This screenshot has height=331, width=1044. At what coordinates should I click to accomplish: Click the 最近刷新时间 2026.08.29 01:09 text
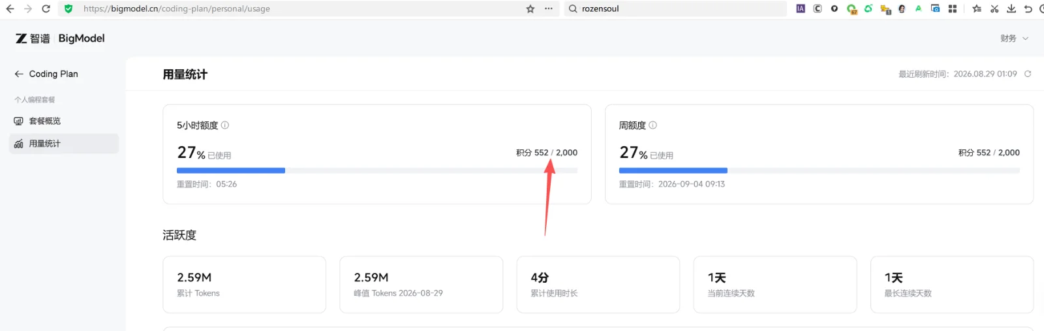pyautogui.click(x=958, y=74)
